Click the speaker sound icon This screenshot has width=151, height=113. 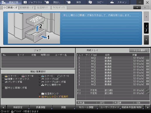tap(140, 2)
